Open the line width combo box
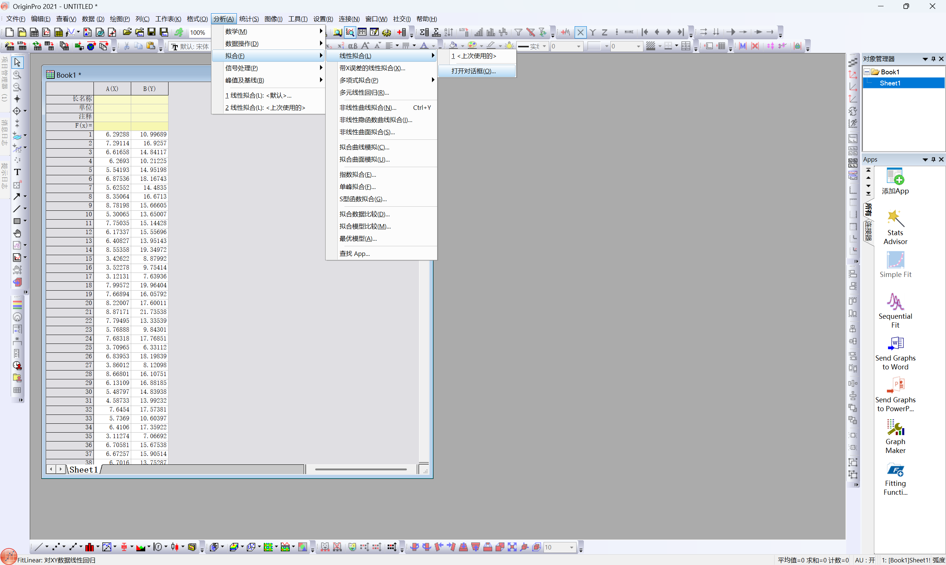The image size is (946, 565). point(566,47)
